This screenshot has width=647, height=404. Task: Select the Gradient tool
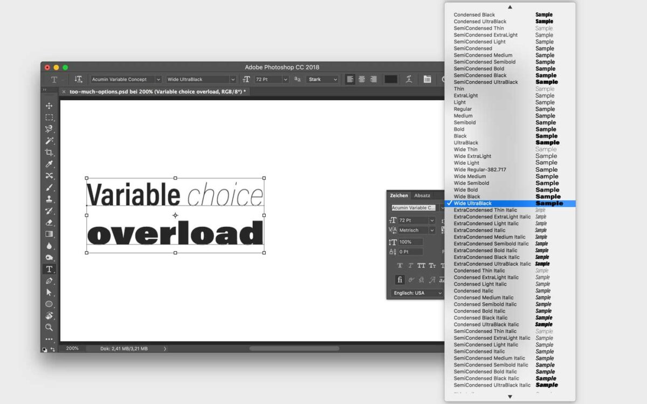50,233
